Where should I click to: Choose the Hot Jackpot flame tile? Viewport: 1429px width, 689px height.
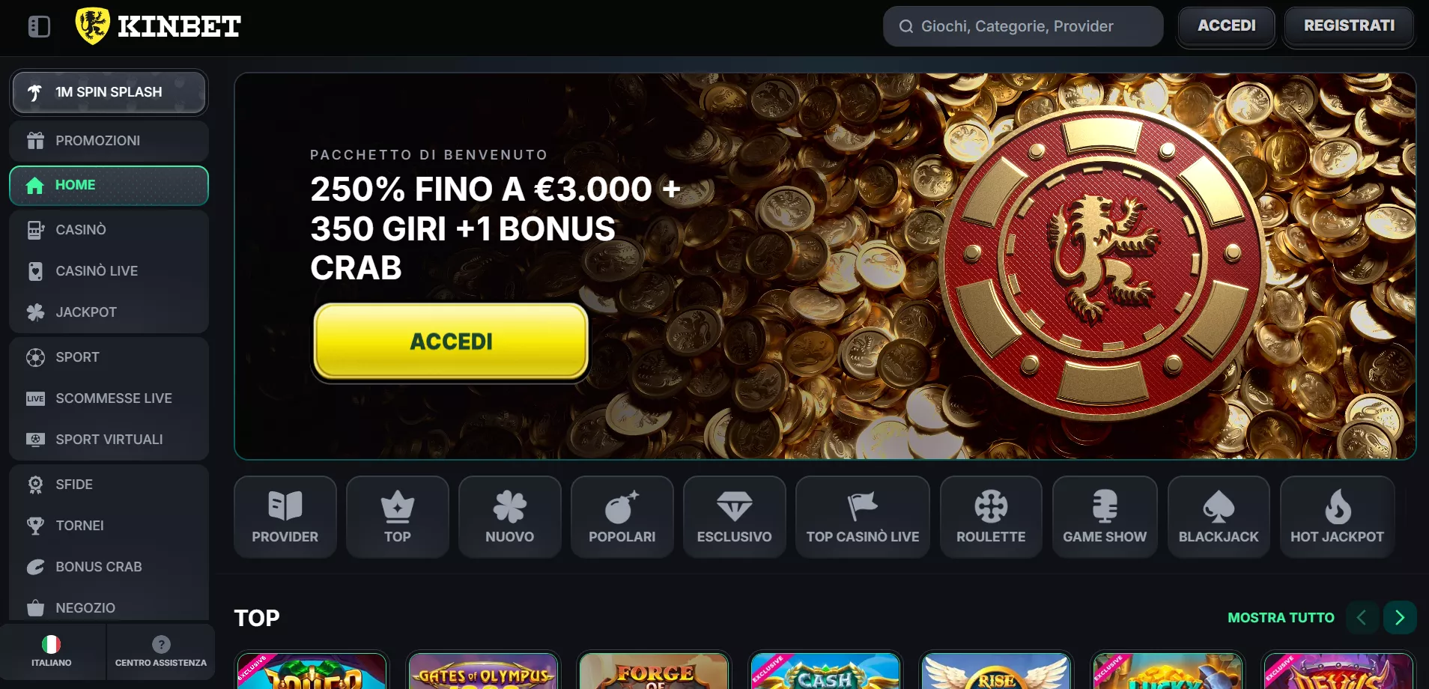[1337, 517]
